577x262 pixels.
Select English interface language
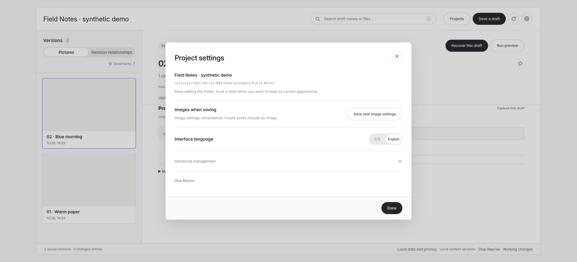pos(393,139)
